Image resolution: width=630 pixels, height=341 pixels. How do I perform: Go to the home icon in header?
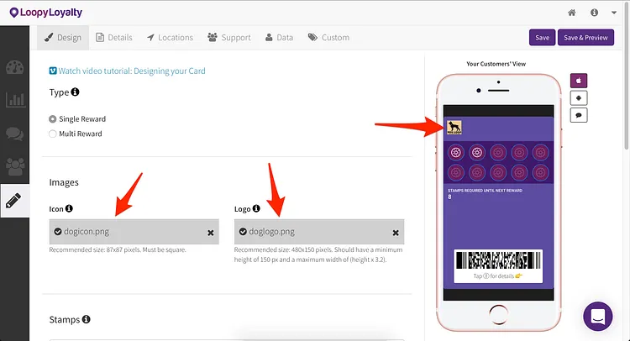point(572,13)
